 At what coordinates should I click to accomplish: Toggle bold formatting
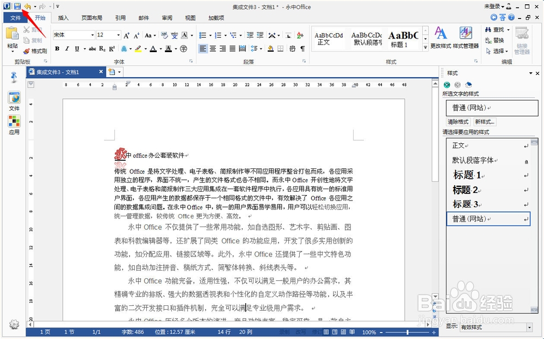coord(57,49)
